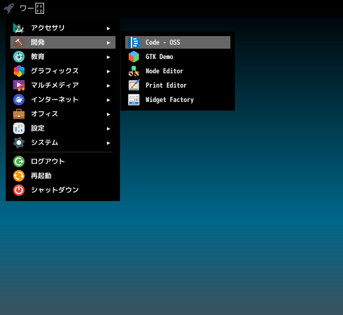Open the 設定 settings category
This screenshot has width=343, height=315.
coord(38,128)
